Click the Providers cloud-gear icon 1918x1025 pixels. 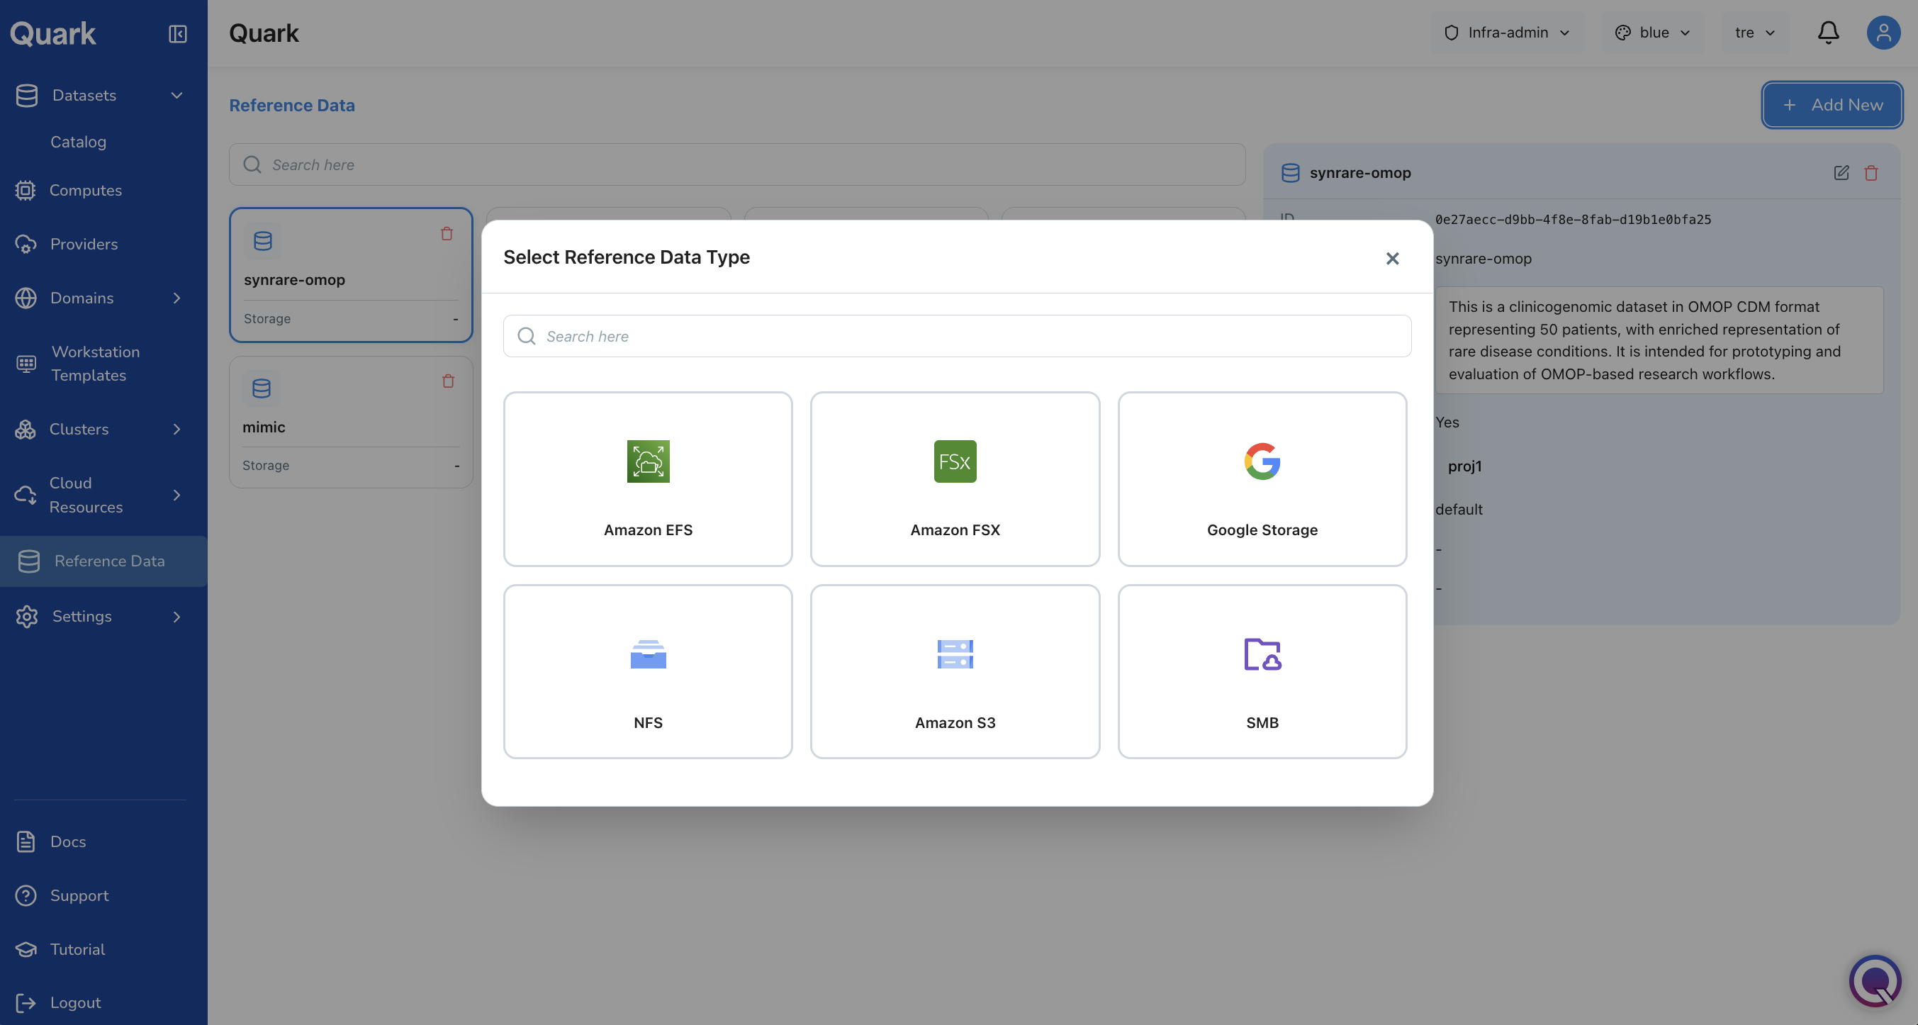[26, 244]
